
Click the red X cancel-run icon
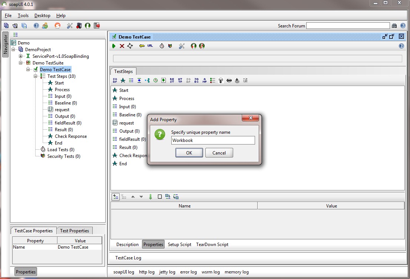[x=122, y=46]
